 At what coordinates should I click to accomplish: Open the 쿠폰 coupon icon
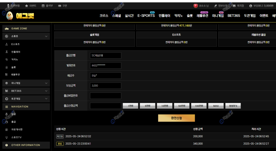[x=59, y=6]
